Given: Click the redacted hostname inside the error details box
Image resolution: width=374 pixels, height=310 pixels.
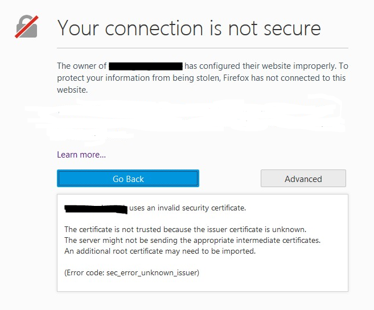Looking at the screenshot, I should click(96, 209).
